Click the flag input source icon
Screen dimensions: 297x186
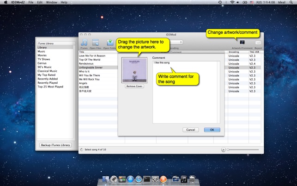coord(252,2)
